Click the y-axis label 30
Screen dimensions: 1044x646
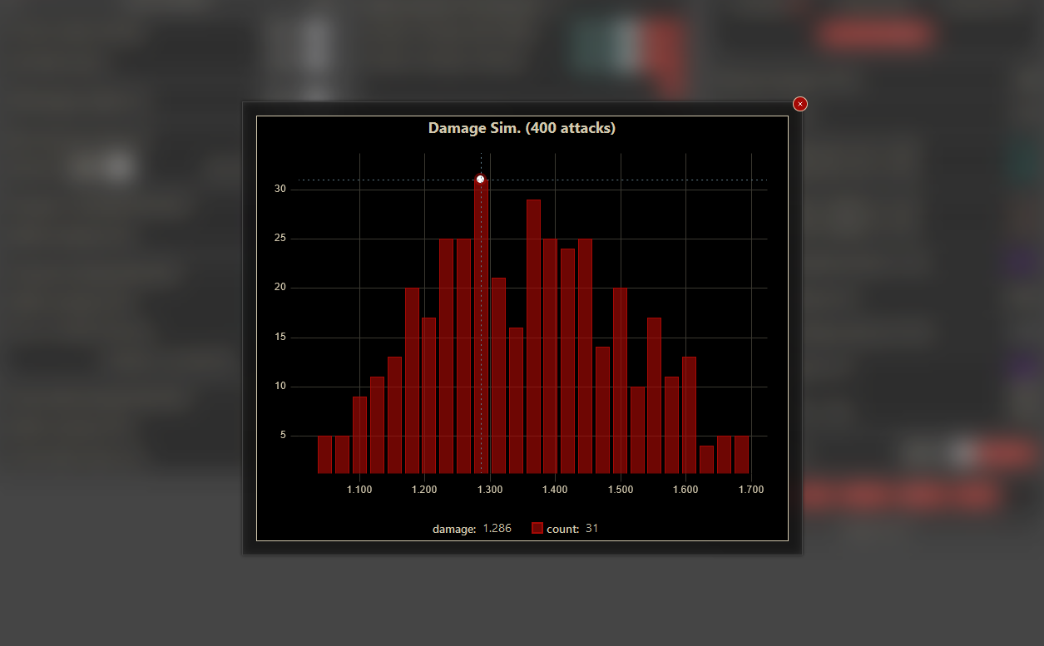pos(280,190)
